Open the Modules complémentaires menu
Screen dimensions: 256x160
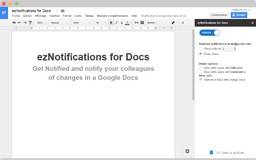112,16
